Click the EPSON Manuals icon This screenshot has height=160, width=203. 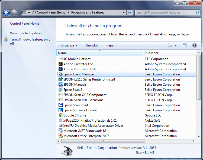coord(61,84)
